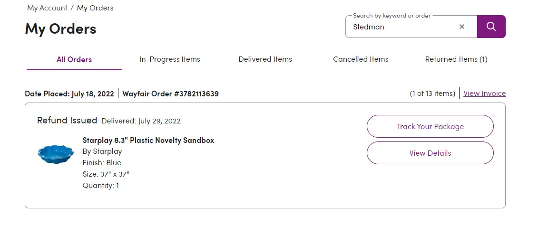Click the By Starplay brand text

coord(102,151)
